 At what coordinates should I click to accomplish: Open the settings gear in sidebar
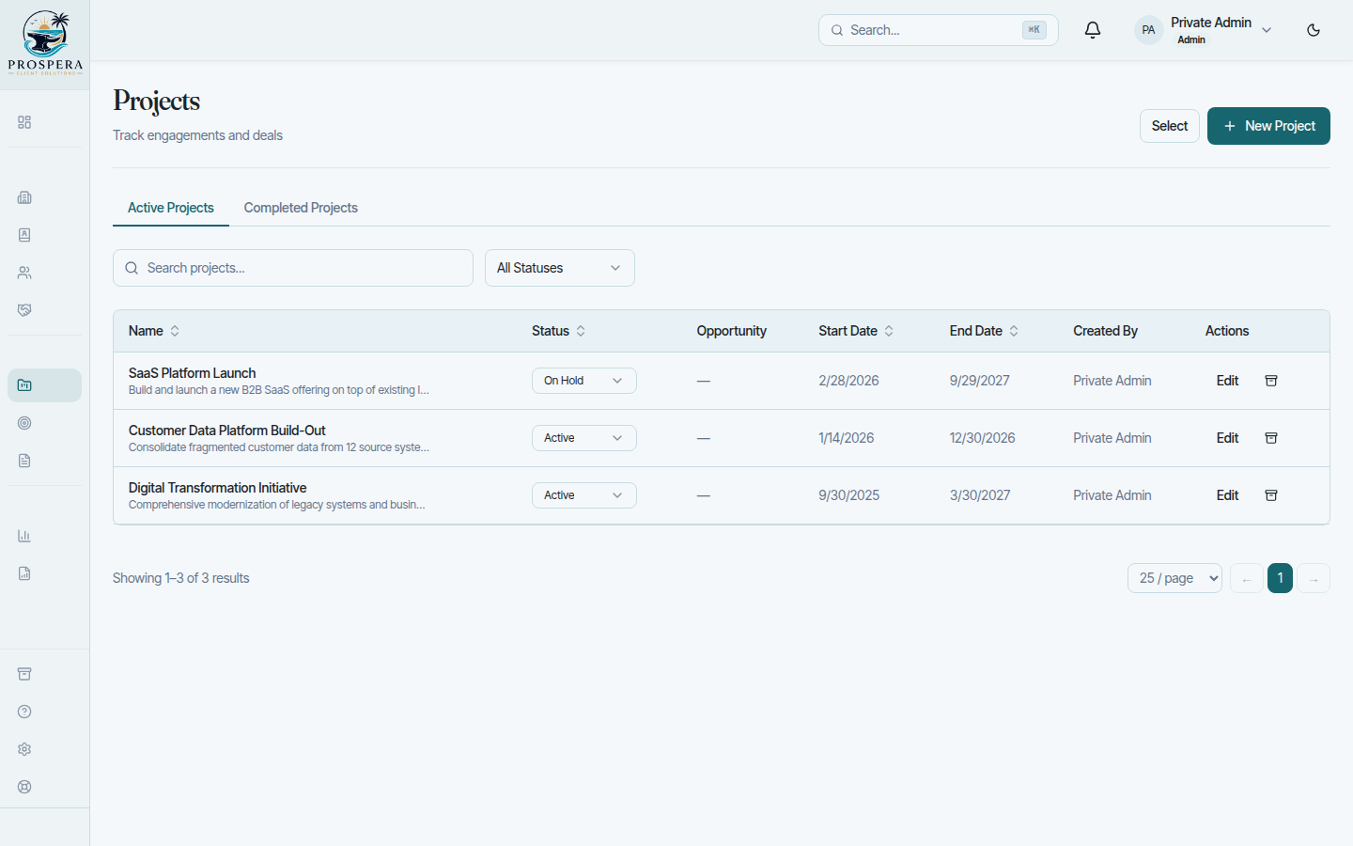click(24, 749)
